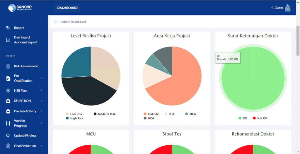Click the home breadcrumb icon
300x154 pixels.
[x=55, y=22]
